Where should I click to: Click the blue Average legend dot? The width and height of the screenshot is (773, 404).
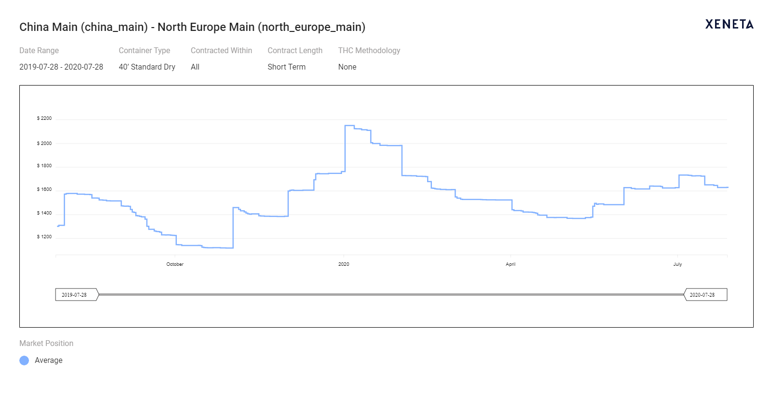pyautogui.click(x=24, y=361)
